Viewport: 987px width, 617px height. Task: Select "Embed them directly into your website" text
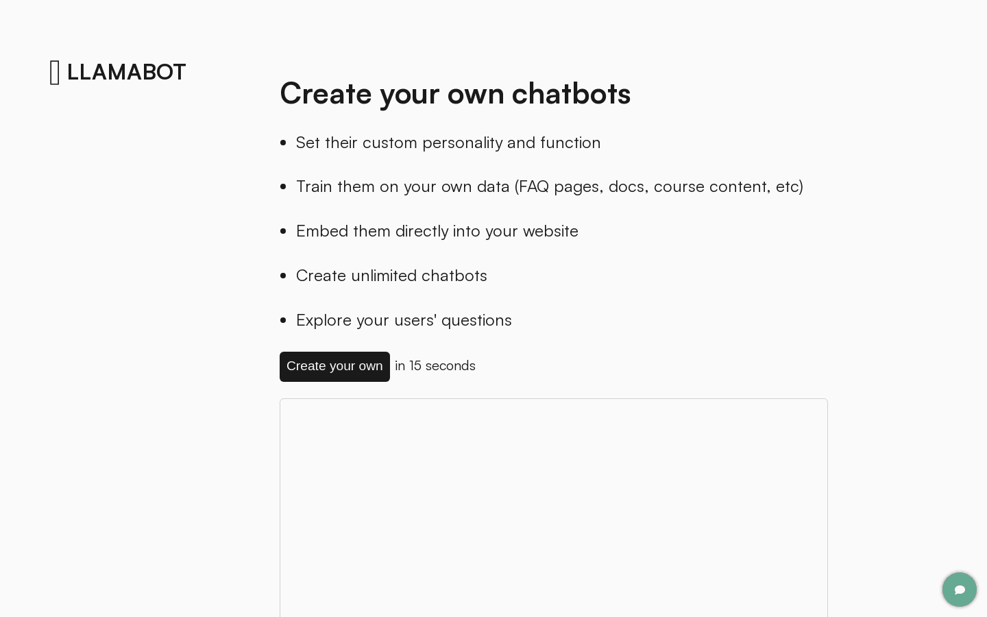[437, 231]
